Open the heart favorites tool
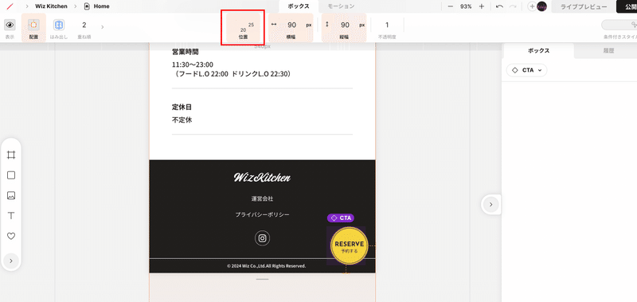Screen dimensions: 637x302 [11, 236]
